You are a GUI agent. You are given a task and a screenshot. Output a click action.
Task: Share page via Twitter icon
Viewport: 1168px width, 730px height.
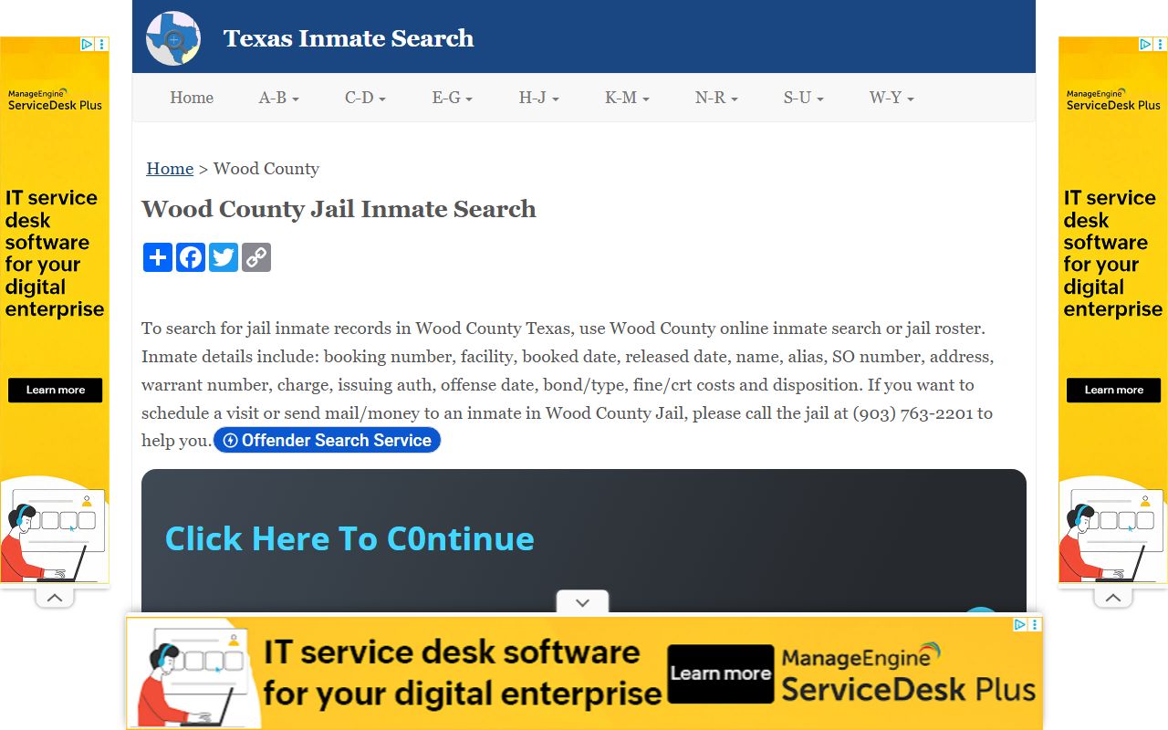click(x=224, y=257)
